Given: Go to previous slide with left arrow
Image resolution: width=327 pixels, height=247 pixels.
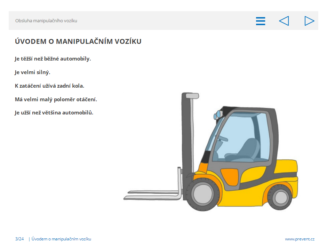Looking at the screenshot, I should 284,21.
